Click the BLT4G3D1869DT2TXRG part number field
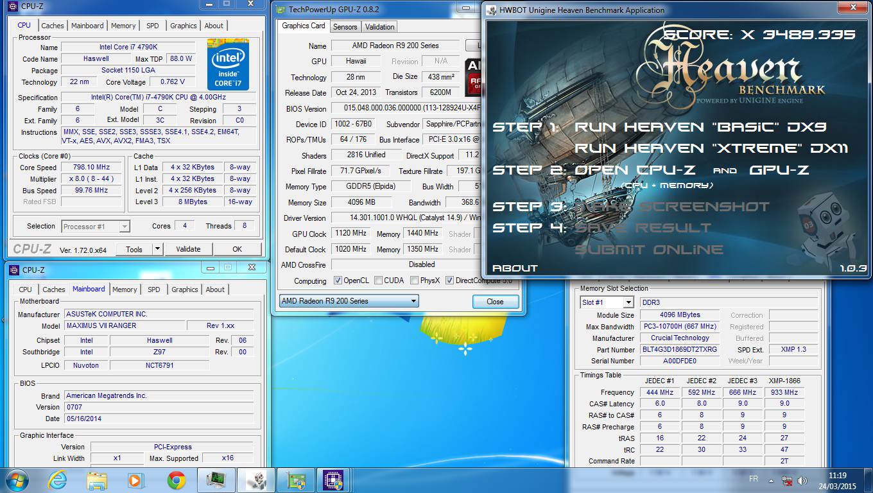The width and height of the screenshot is (873, 493). [x=681, y=349]
